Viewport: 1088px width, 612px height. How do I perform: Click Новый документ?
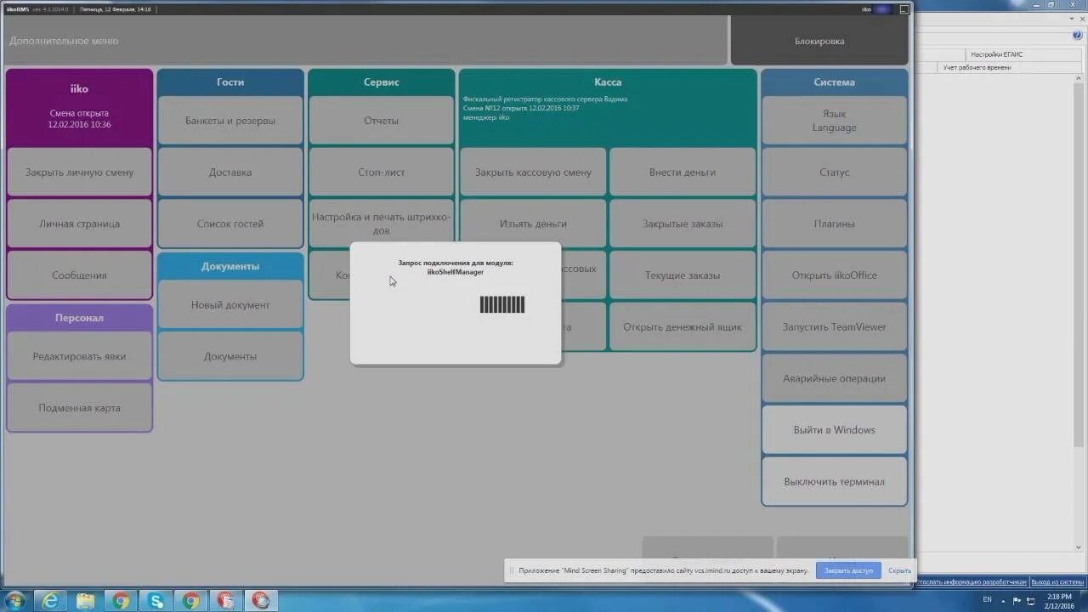point(230,305)
